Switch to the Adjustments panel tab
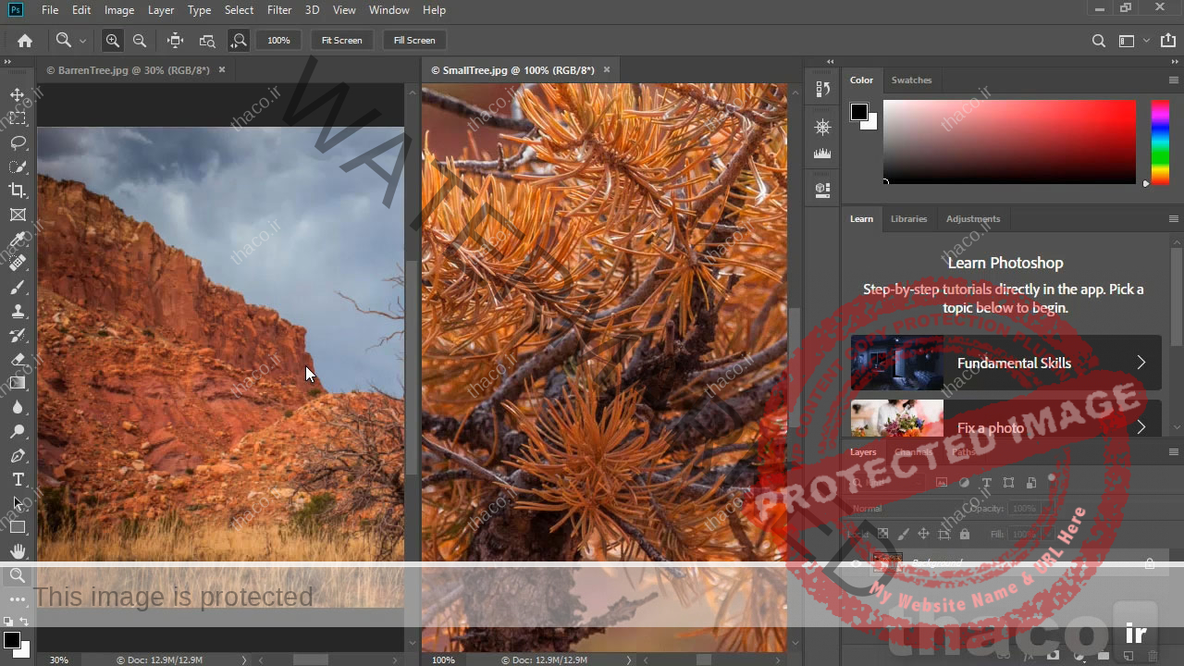 973,219
